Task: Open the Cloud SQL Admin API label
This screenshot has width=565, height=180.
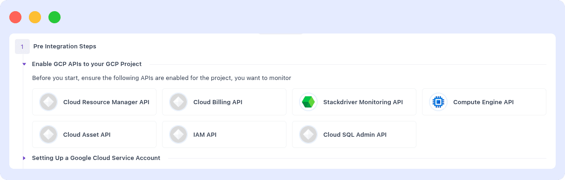Action: click(x=355, y=134)
